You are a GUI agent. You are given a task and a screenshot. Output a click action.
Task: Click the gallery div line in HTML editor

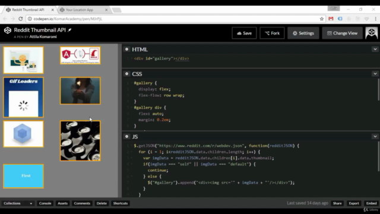pos(161,58)
